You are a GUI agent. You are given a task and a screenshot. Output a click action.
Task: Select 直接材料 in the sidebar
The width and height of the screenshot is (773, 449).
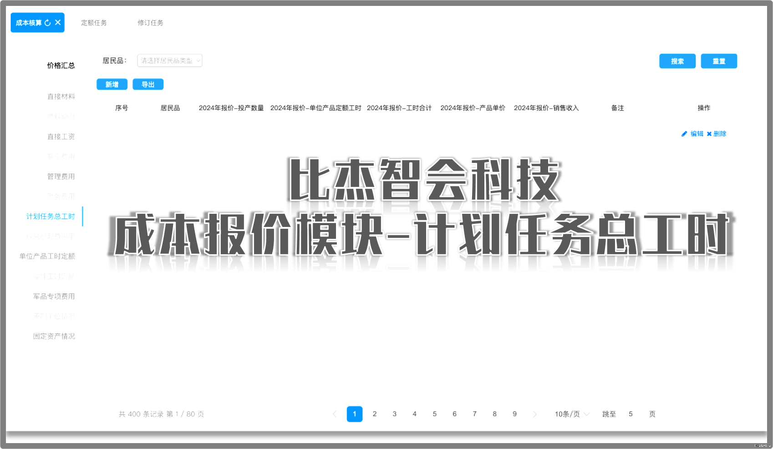[61, 96]
